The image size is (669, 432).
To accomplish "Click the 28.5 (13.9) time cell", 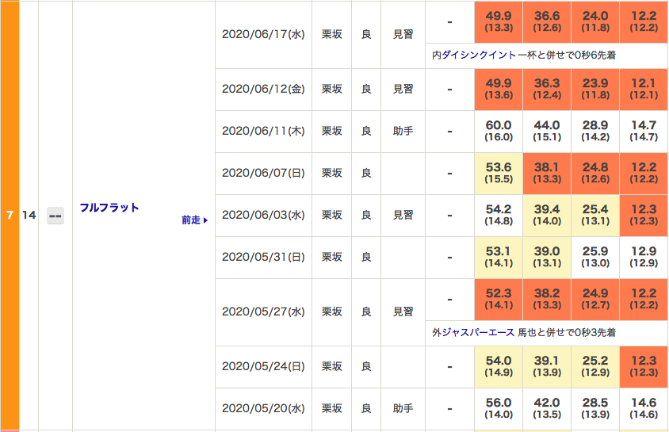I will 595,408.
